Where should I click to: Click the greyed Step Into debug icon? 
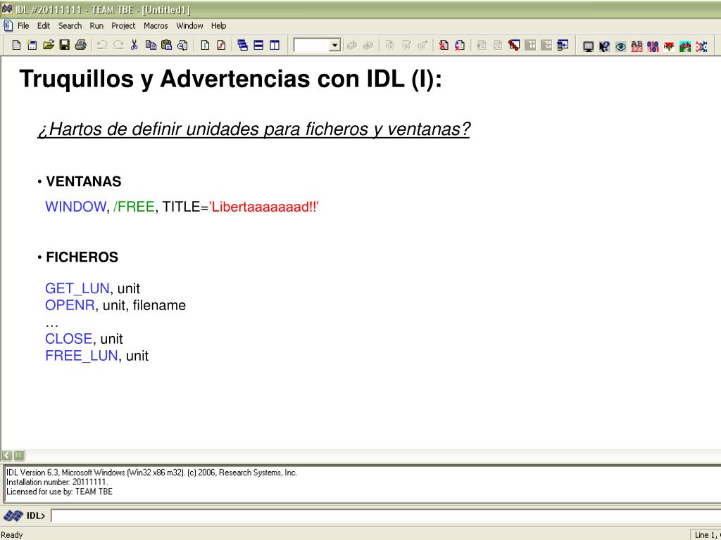tap(390, 45)
